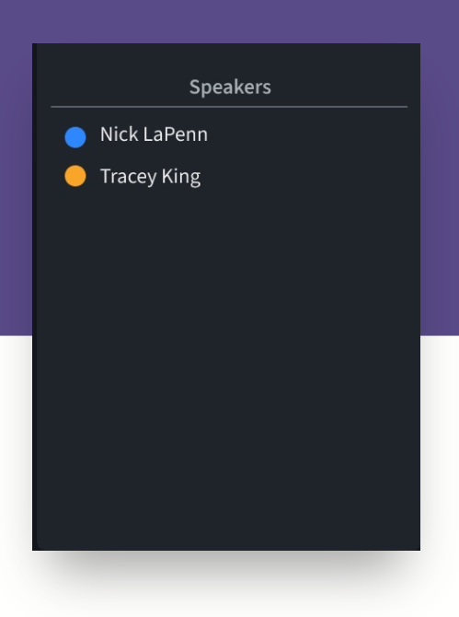Click the purple background above the Speakers panel
The height and width of the screenshot is (617, 459).
point(229,21)
